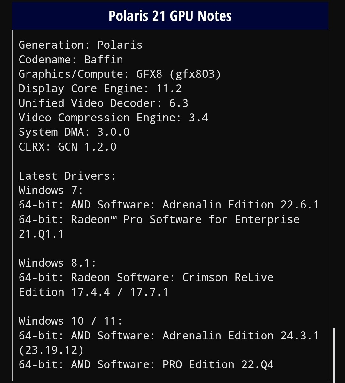Click the Graphics/Compute GFX8 line
The image size is (345, 383).
[x=120, y=74]
